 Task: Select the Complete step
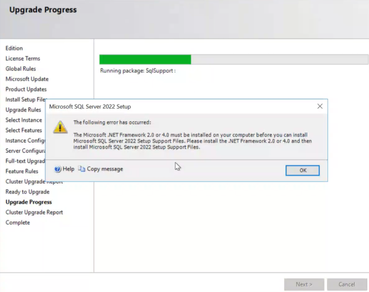[x=18, y=223]
